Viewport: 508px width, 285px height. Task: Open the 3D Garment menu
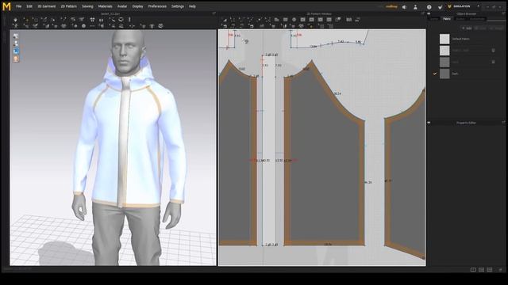pyautogui.click(x=47, y=6)
